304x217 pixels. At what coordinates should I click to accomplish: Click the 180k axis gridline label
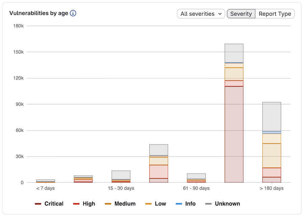[x=19, y=26]
